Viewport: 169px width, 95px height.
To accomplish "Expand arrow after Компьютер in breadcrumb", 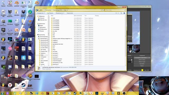I will pyautogui.click(x=52, y=10).
